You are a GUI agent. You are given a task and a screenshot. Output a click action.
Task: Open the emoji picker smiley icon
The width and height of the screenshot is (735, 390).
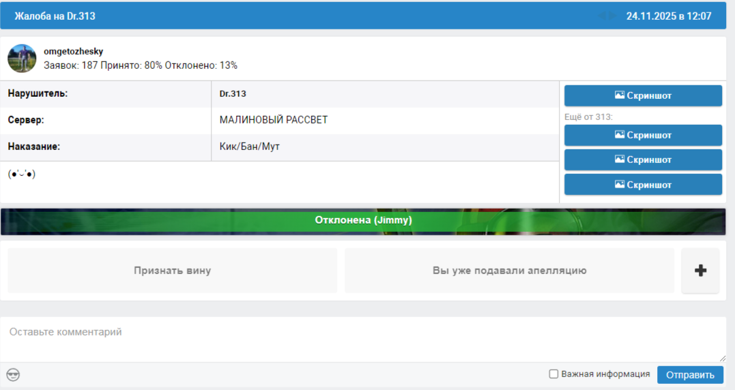click(13, 374)
